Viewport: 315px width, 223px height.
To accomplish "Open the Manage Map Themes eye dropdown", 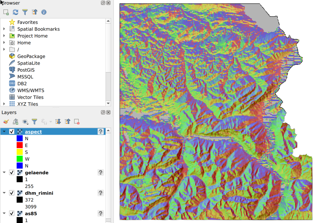I will pos(25,122).
